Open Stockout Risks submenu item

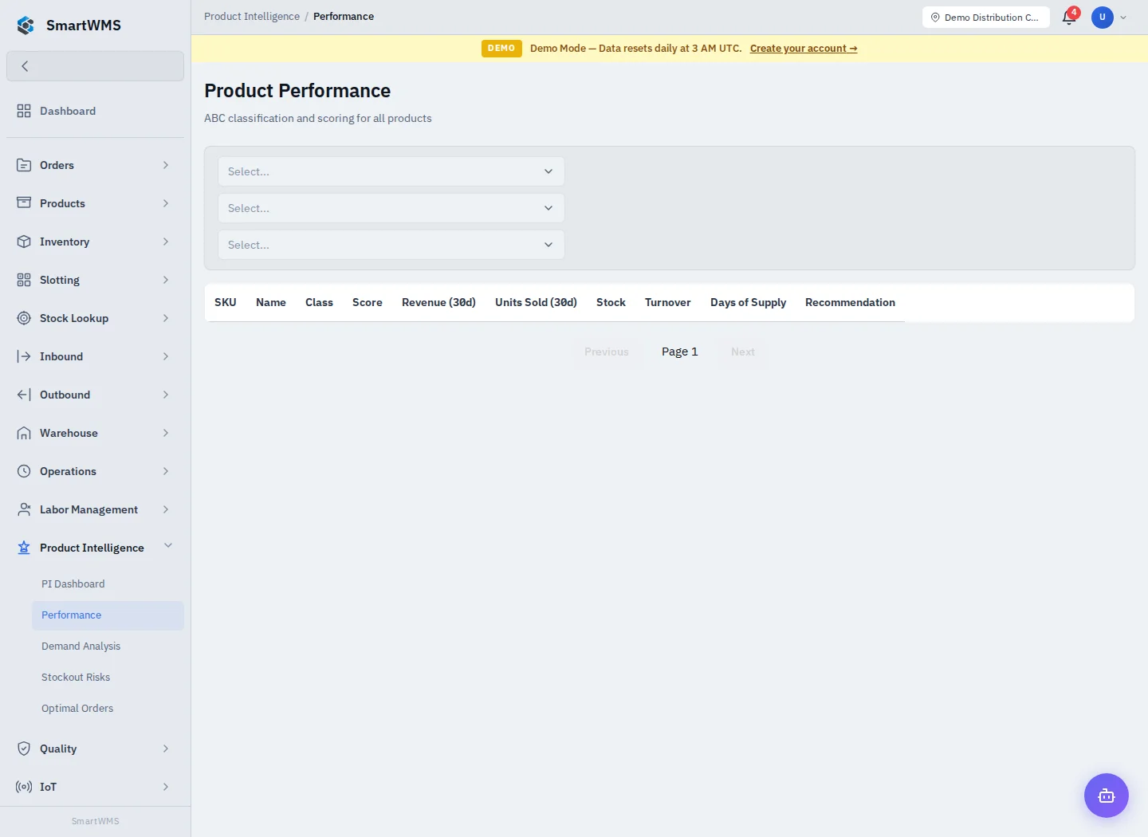coord(108,677)
